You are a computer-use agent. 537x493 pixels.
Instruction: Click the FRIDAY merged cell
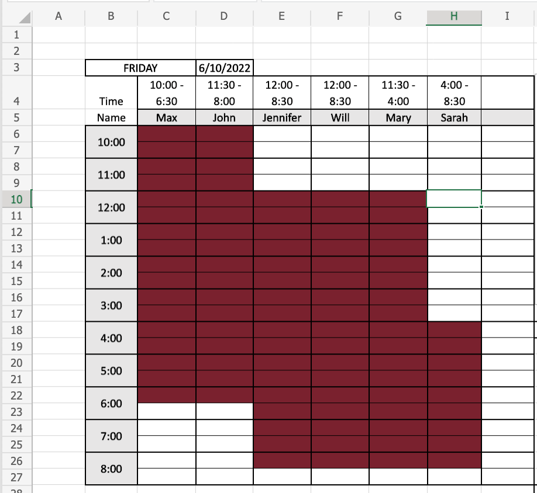140,68
